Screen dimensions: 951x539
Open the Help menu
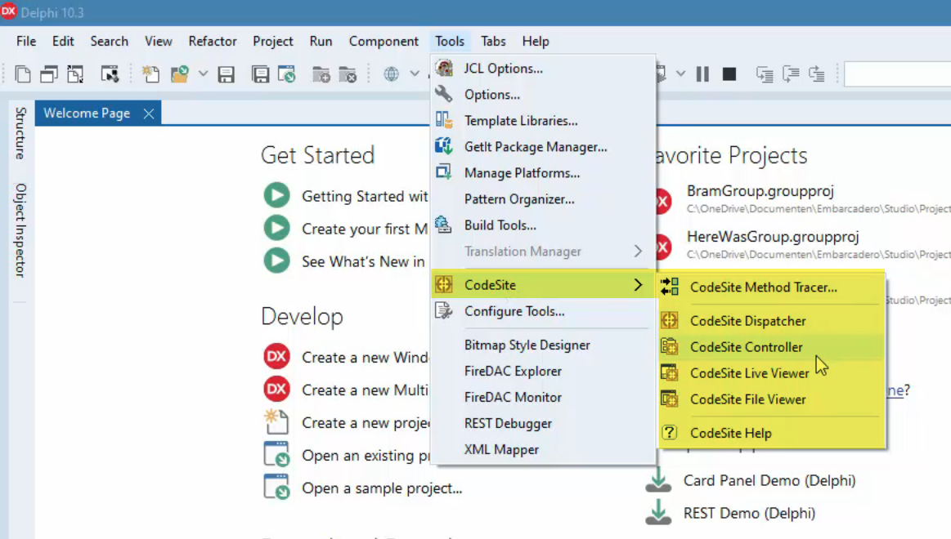coord(536,41)
